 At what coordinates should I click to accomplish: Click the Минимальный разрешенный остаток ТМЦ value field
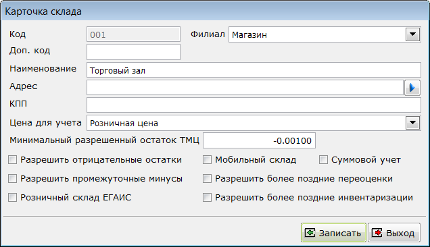point(259,140)
